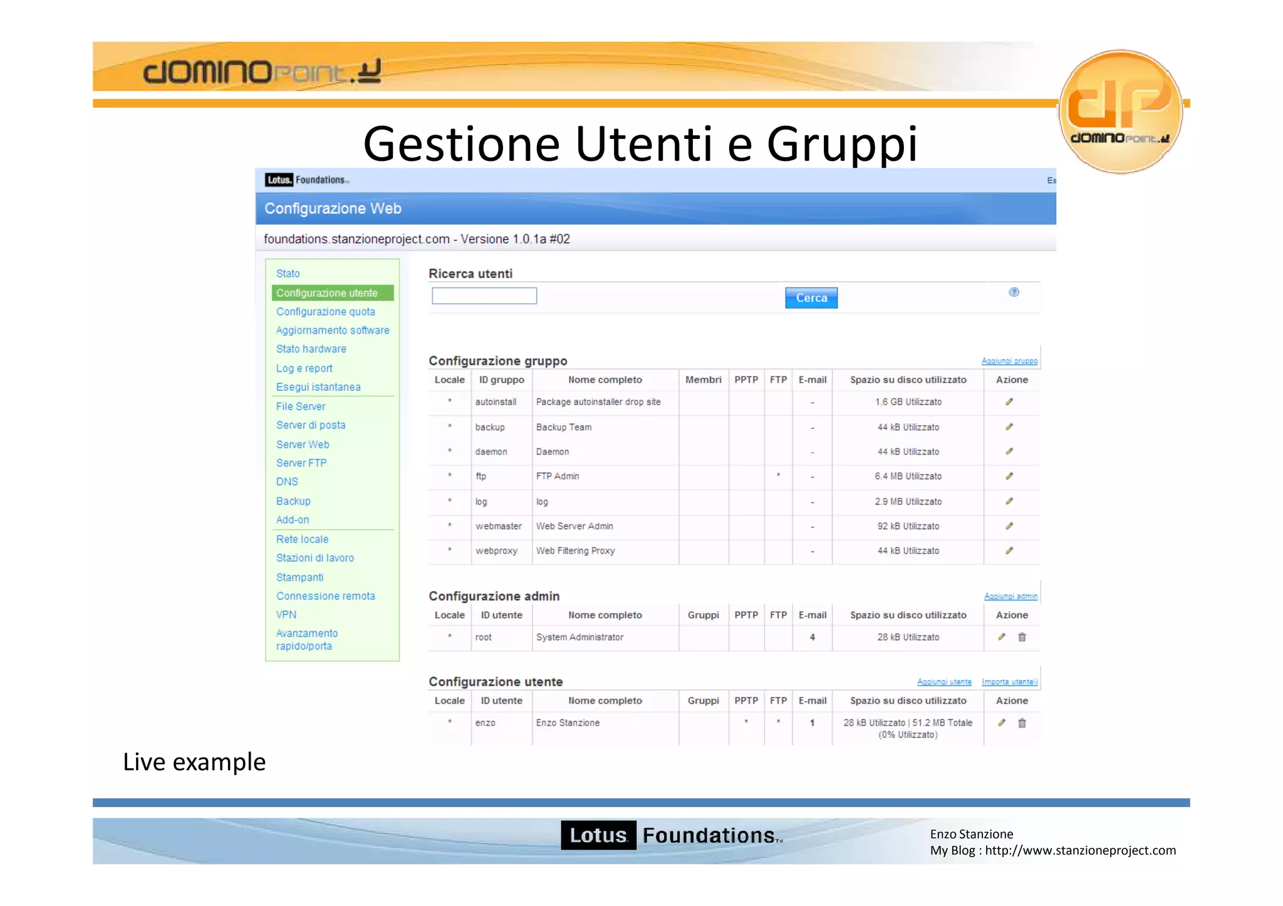
Task: Delete user enzo using trash icon
Action: tap(1022, 723)
